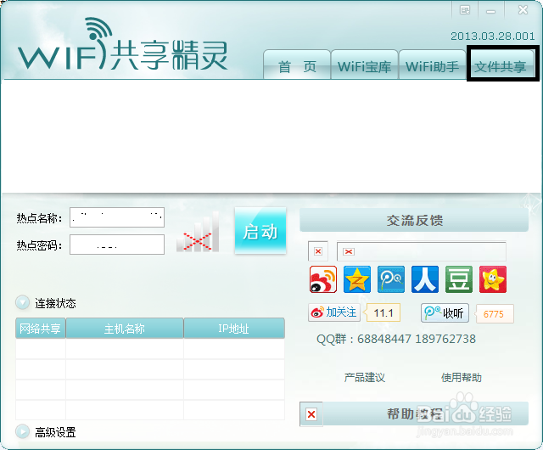Click the version number 2013.03.28.001
This screenshot has height=450, width=543.
pos(492,36)
